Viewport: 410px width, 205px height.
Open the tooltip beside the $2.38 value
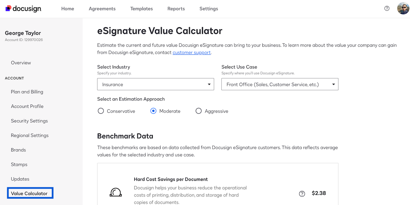coord(302,193)
